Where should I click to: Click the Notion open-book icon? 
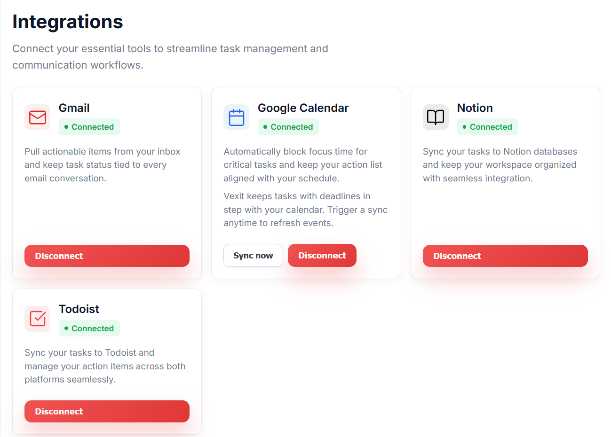[436, 117]
